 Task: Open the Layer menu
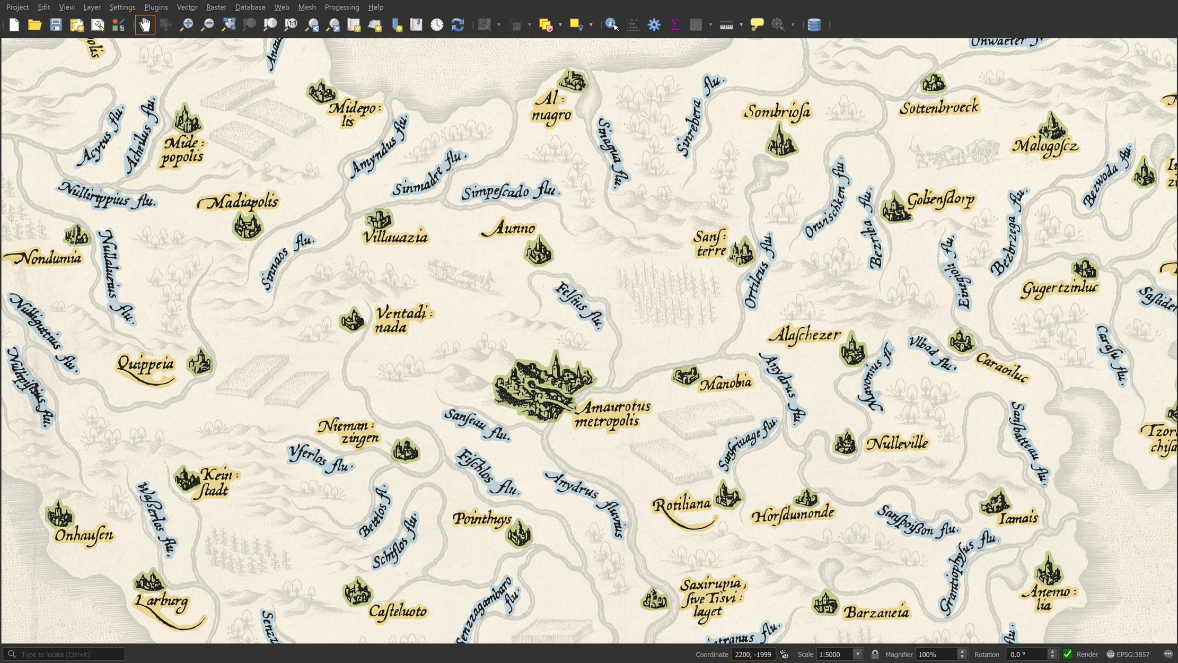pyautogui.click(x=92, y=7)
